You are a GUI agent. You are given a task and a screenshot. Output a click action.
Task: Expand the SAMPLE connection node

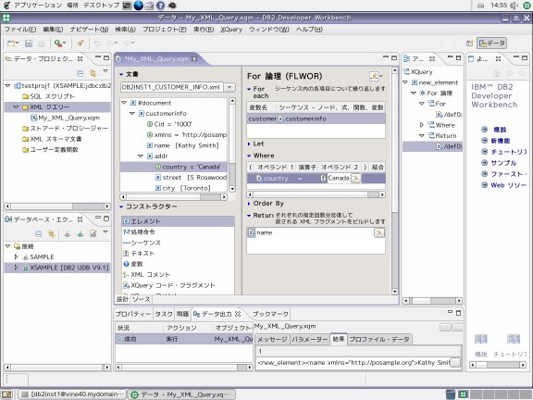(16, 256)
